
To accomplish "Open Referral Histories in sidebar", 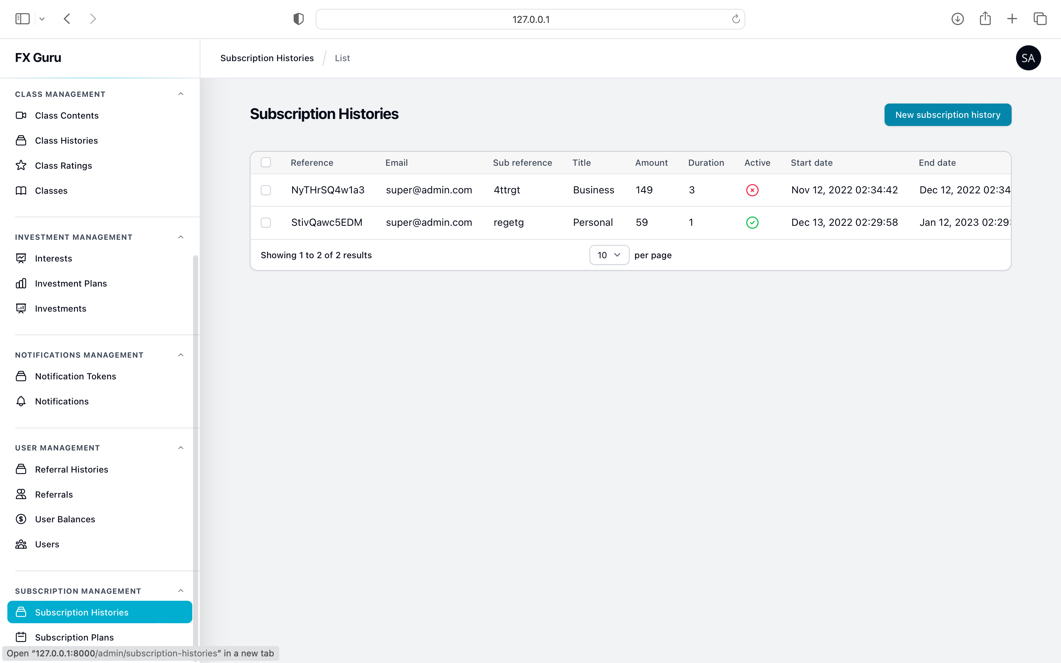I will tap(71, 469).
